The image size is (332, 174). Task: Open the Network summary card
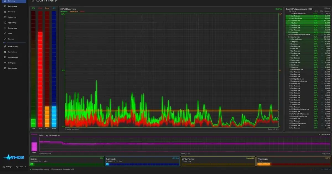[142, 161]
